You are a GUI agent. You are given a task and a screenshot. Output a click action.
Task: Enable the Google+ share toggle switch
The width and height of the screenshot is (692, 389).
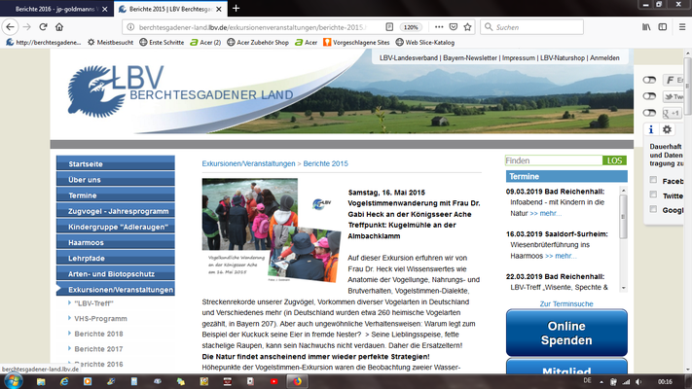649,113
